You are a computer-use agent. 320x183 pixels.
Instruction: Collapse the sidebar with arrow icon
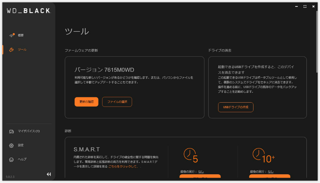(49, 174)
